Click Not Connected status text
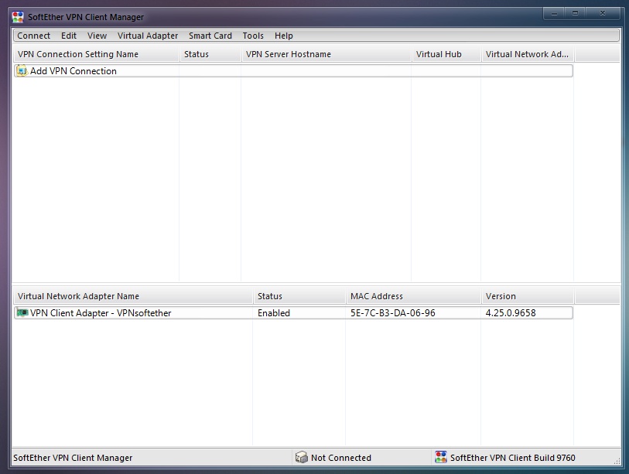The image size is (629, 474). (341, 458)
